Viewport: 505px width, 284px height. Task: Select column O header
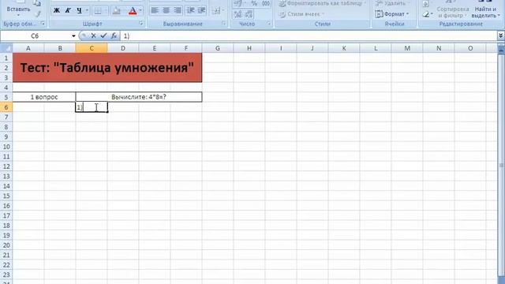click(470, 48)
